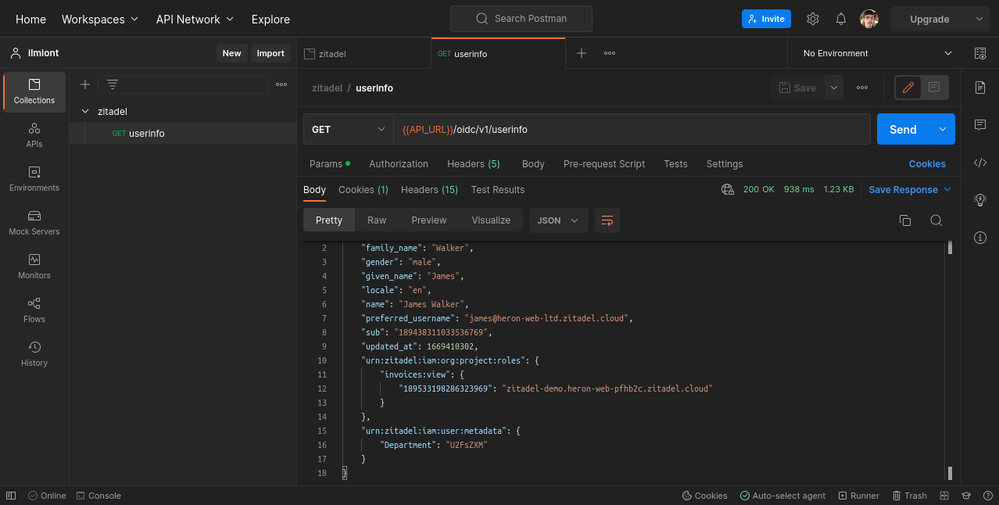Open Mock Servers in the sidebar
The image size is (999, 505).
(x=34, y=223)
